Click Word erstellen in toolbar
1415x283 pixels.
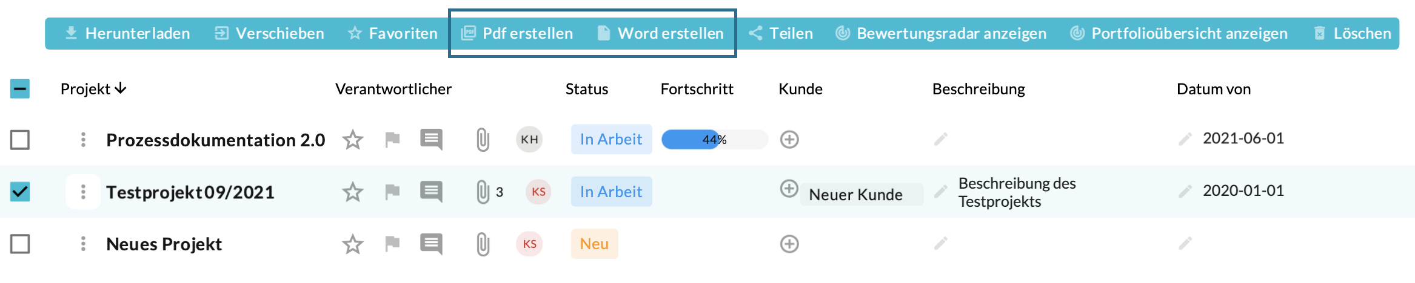coord(660,33)
